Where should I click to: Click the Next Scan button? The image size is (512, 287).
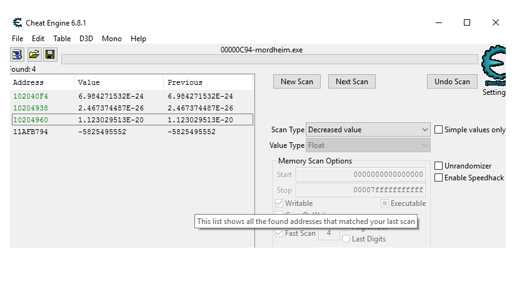(x=351, y=82)
